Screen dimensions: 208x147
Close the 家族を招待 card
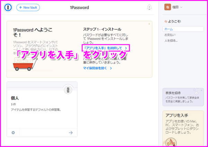tap(201, 90)
